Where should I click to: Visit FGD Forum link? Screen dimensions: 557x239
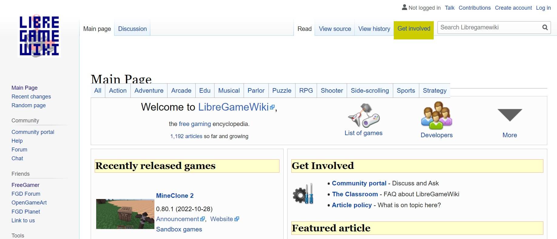point(26,194)
